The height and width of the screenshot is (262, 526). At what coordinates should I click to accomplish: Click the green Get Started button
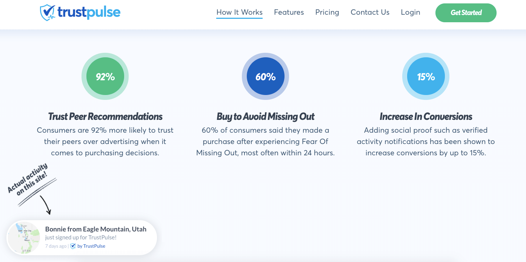[466, 13]
